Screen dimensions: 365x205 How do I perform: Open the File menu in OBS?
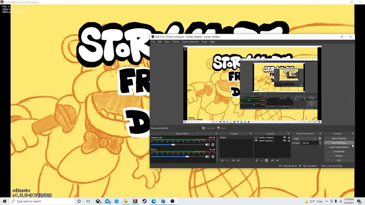click(153, 42)
